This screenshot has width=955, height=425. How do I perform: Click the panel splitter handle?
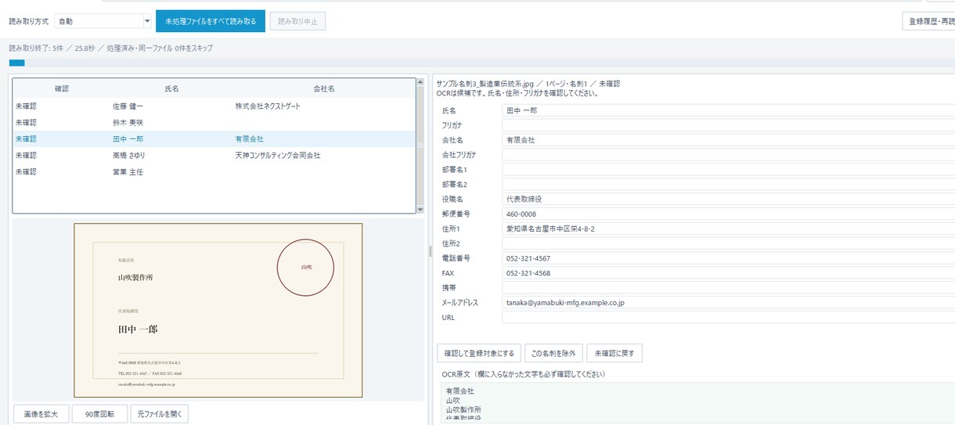click(x=429, y=250)
